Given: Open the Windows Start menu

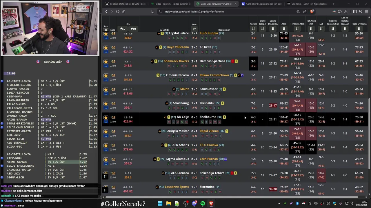Looking at the screenshot, I should coord(160,203).
